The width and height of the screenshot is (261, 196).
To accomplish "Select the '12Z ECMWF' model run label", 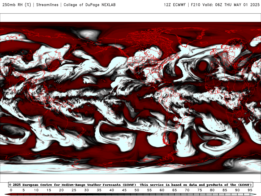I will pos(175,5).
